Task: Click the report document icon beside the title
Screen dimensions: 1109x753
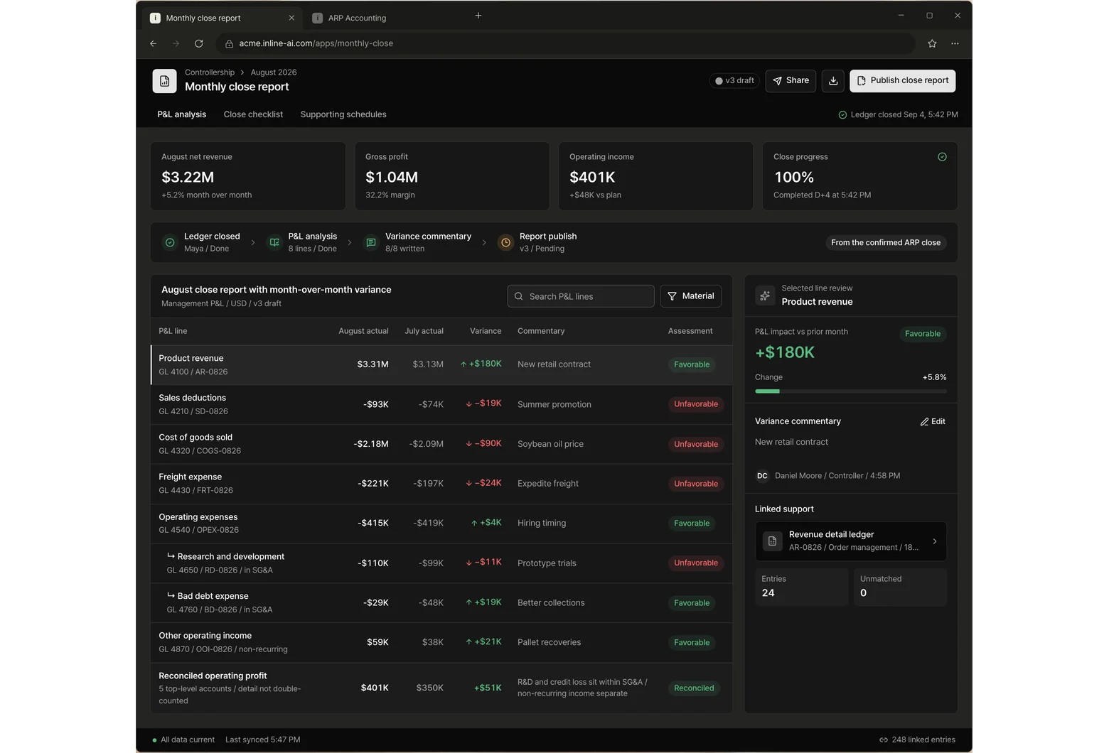Action: tap(164, 81)
